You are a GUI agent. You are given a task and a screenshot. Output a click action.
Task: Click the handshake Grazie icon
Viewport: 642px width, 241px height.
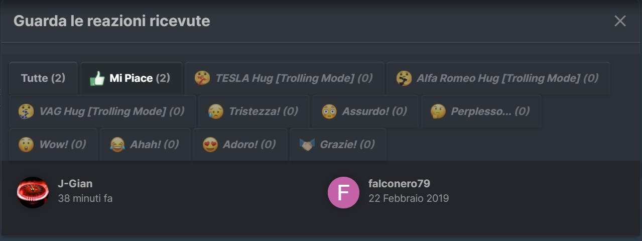(307, 145)
